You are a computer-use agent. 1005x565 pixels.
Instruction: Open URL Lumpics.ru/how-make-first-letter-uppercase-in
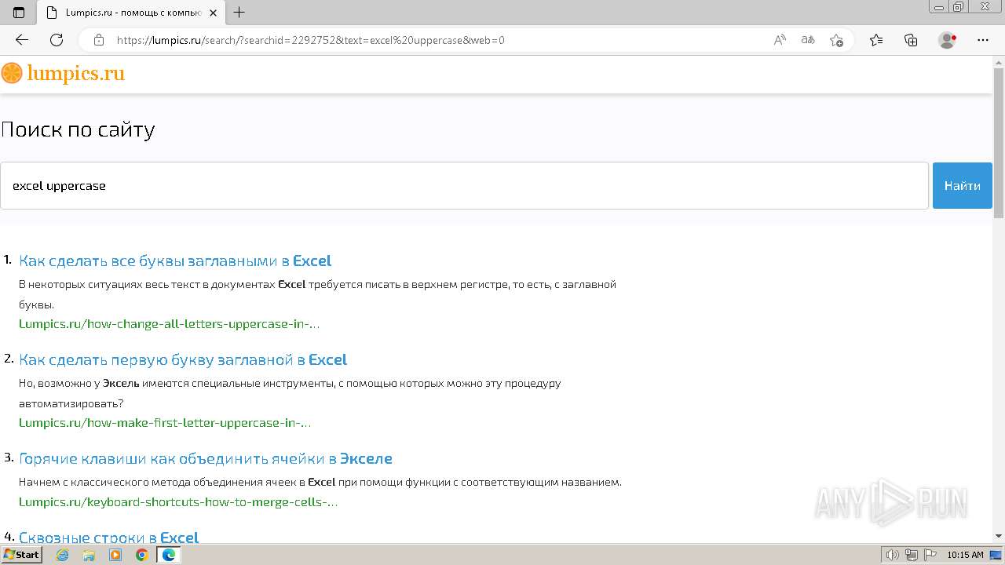(165, 422)
